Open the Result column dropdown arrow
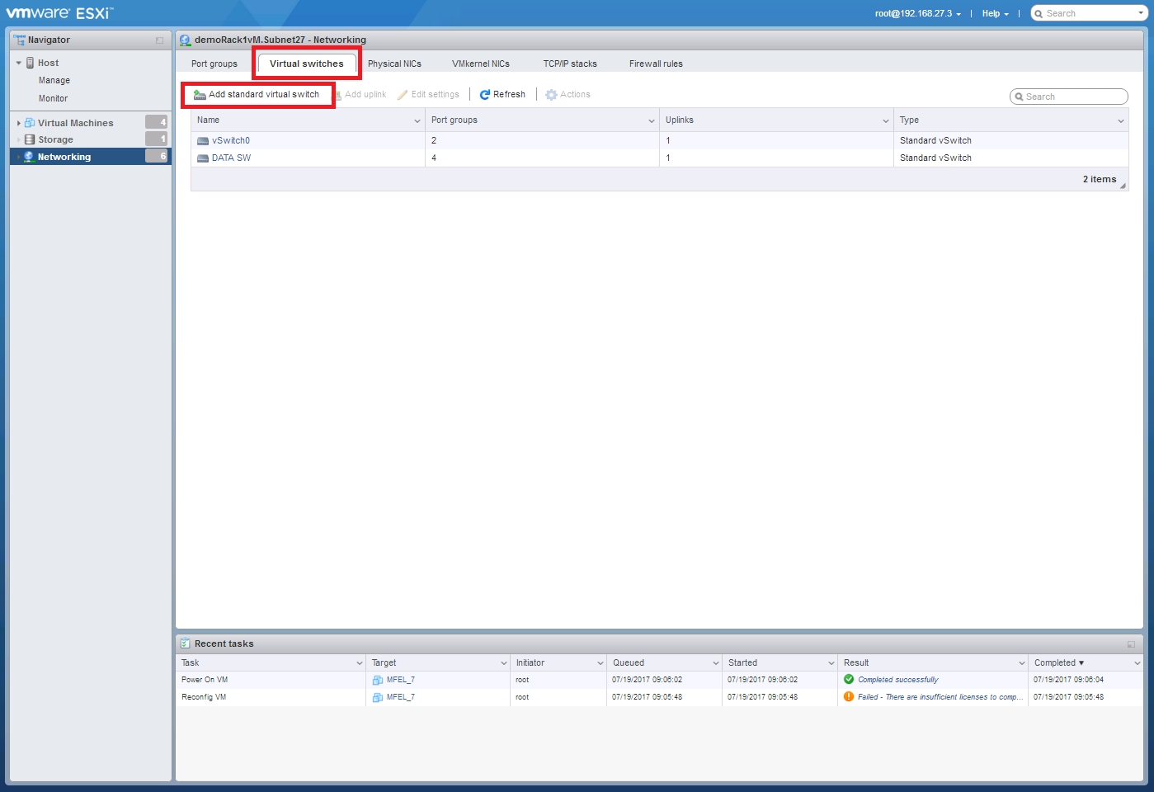1154x792 pixels. (x=1022, y=663)
